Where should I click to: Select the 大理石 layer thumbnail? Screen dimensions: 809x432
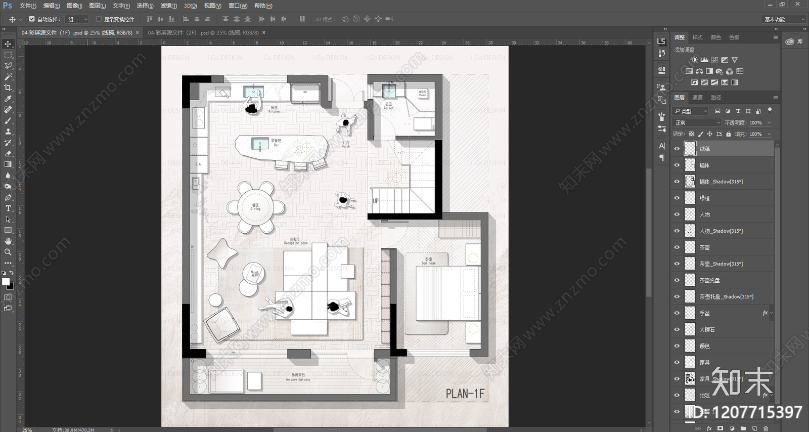coord(690,329)
